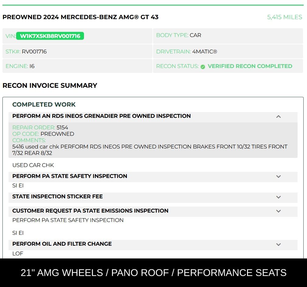
Task: Click the LOF line under oil change
Action: [18, 254]
